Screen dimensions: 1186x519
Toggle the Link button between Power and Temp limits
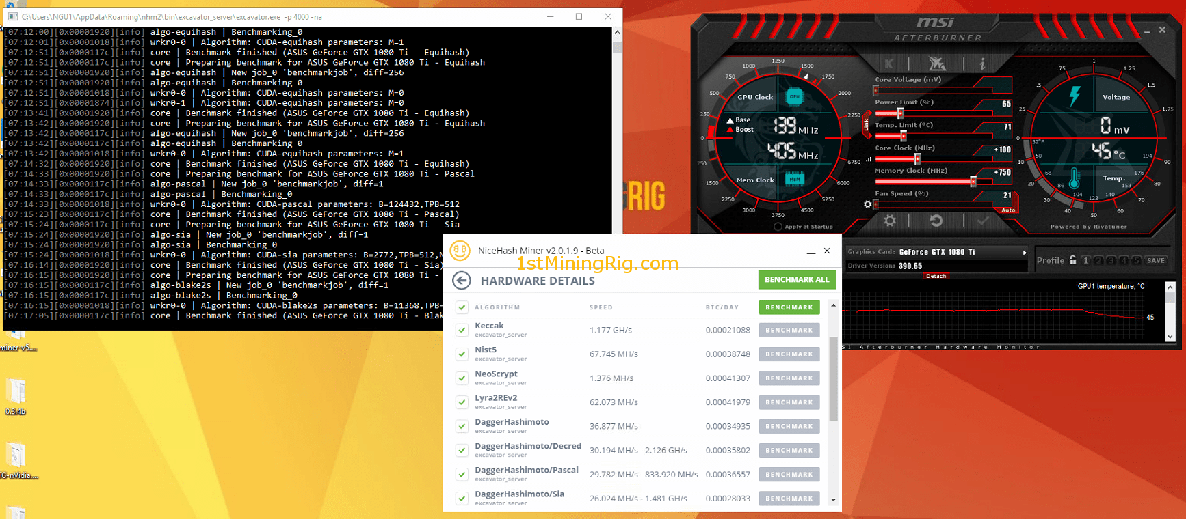pyautogui.click(x=866, y=125)
